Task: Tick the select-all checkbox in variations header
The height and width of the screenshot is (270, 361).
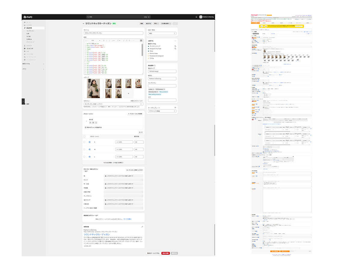Action: [84, 136]
